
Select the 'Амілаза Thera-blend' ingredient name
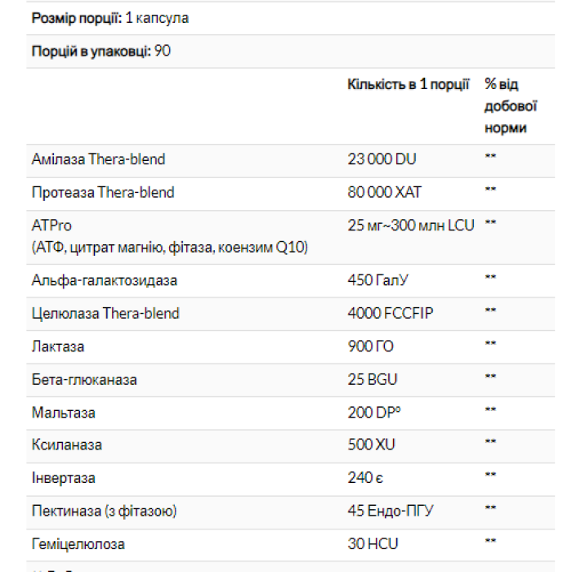(98, 159)
